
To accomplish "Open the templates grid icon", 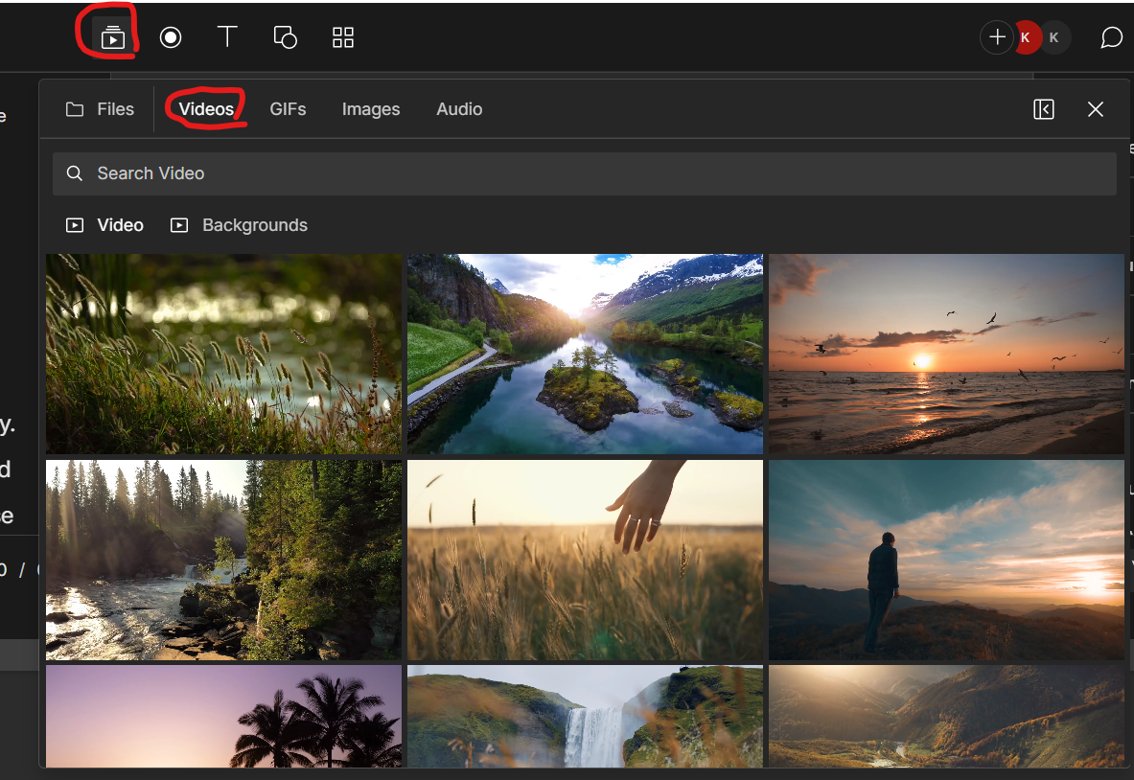I will tap(343, 37).
